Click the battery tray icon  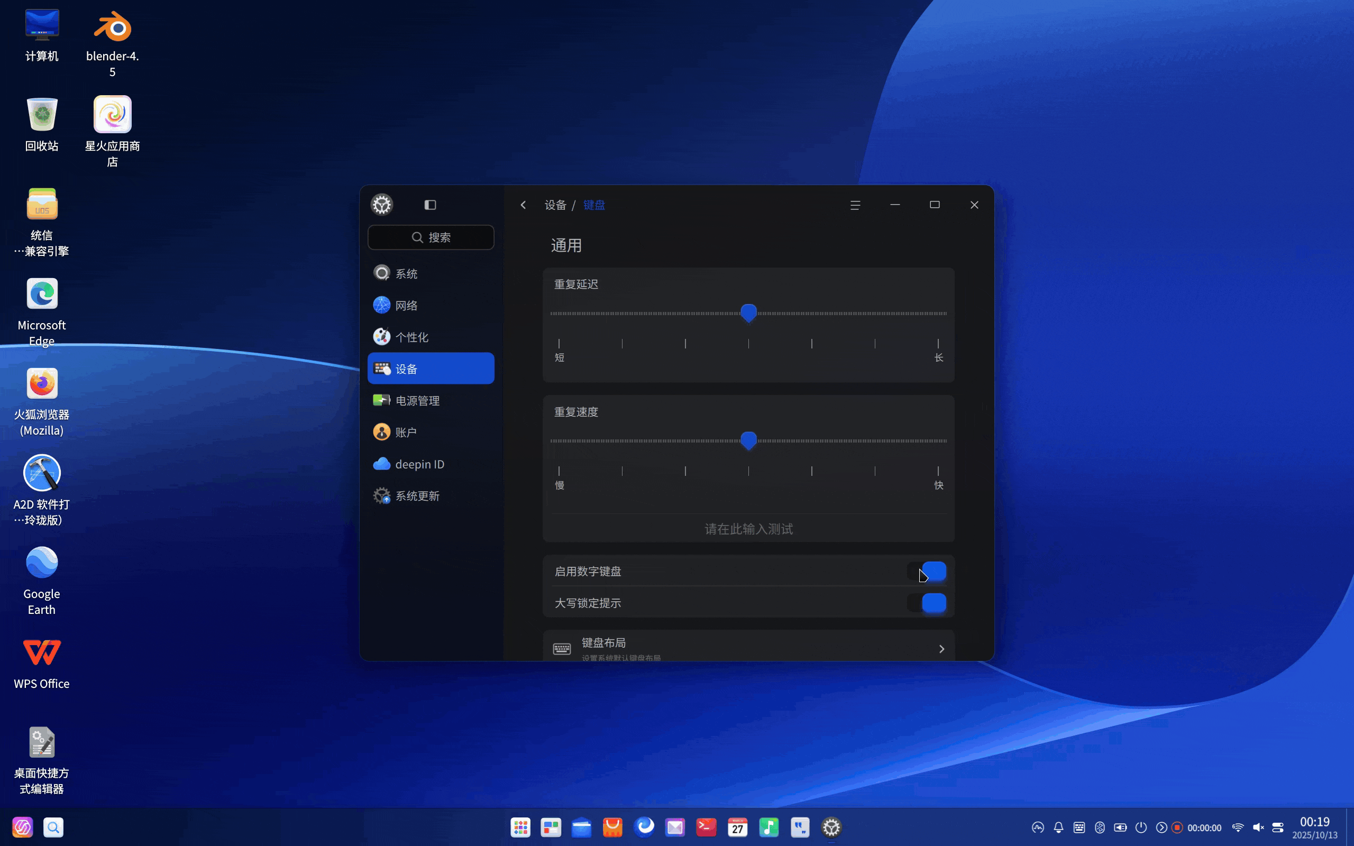pyautogui.click(x=1120, y=827)
